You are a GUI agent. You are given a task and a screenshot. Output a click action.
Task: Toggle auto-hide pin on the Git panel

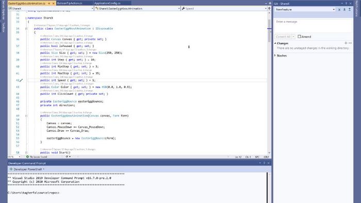pyautogui.click(x=346, y=4)
